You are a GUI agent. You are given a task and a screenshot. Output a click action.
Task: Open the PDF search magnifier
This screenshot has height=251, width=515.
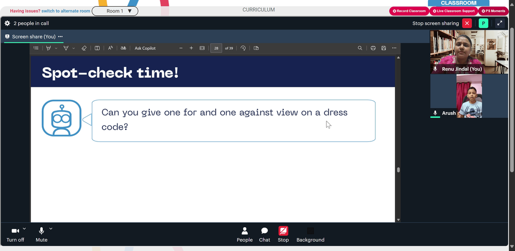(360, 48)
